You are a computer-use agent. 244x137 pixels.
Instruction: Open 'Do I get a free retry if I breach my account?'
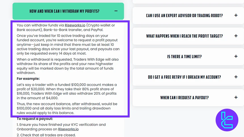[x=184, y=77]
